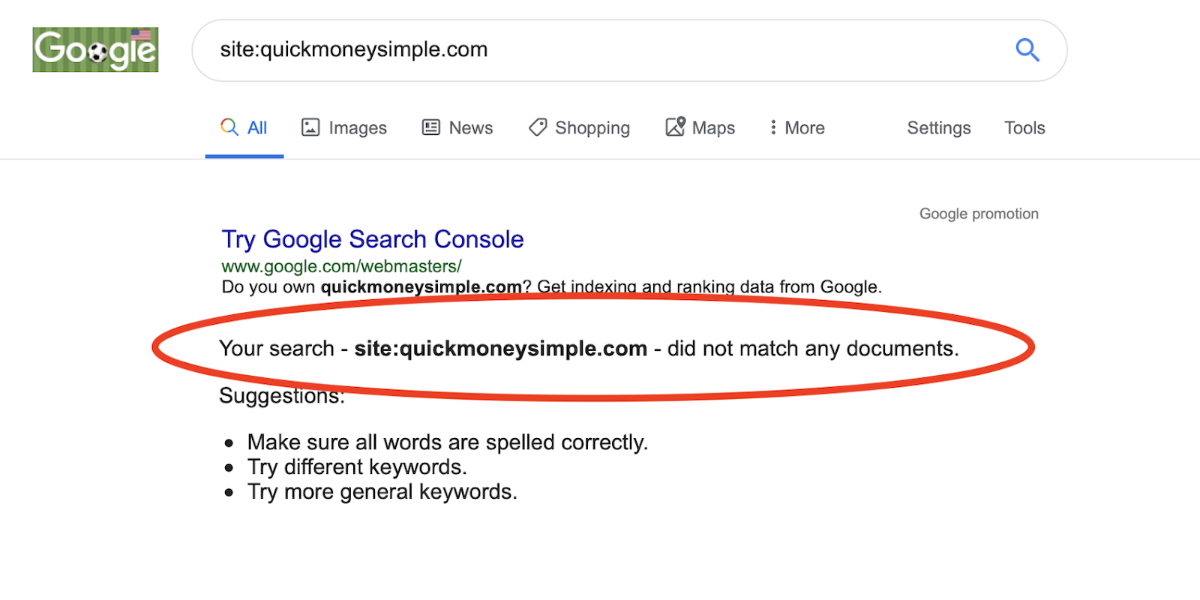Switch to the News results tab
The image size is (1200, 600).
[x=457, y=128]
